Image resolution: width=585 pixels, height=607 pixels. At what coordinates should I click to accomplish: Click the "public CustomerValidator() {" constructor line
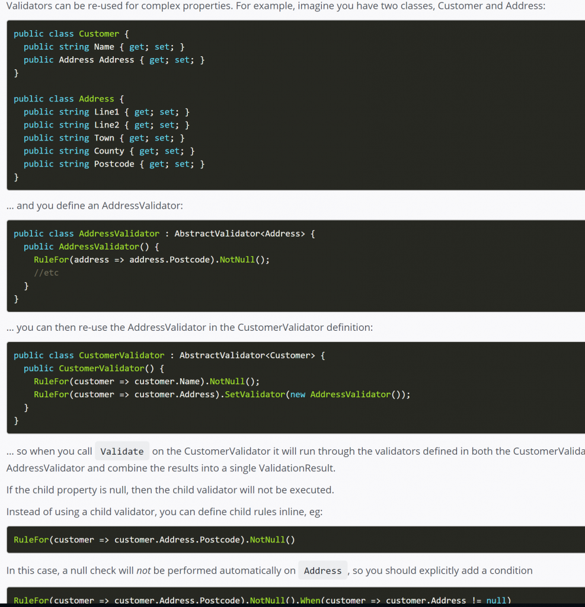point(94,369)
